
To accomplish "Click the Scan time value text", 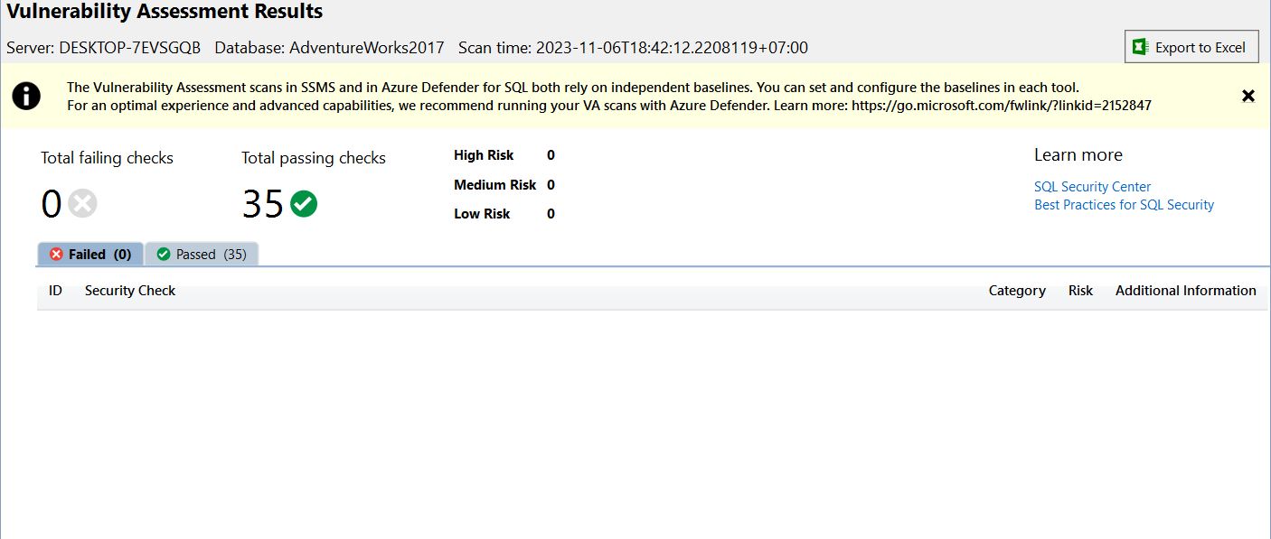I will (672, 47).
